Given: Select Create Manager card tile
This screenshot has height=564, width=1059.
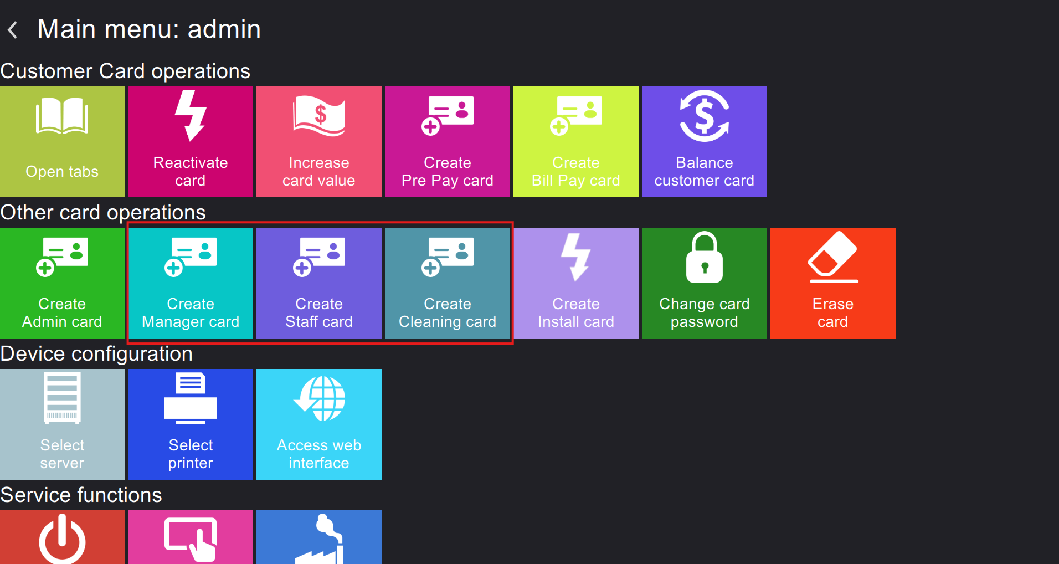Looking at the screenshot, I should [191, 283].
